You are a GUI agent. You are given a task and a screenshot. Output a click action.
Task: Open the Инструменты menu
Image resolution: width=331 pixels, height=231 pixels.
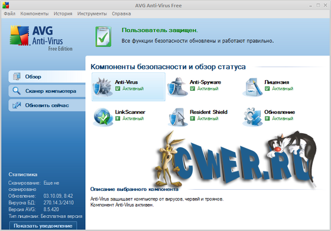coord(92,14)
